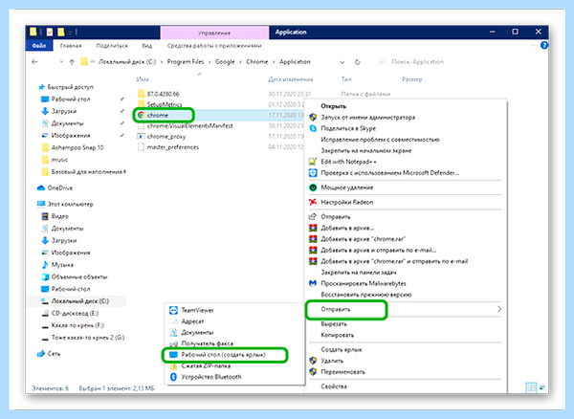Click the Microsoft Defender scan icon
This screenshot has height=419, width=574.
point(313,173)
